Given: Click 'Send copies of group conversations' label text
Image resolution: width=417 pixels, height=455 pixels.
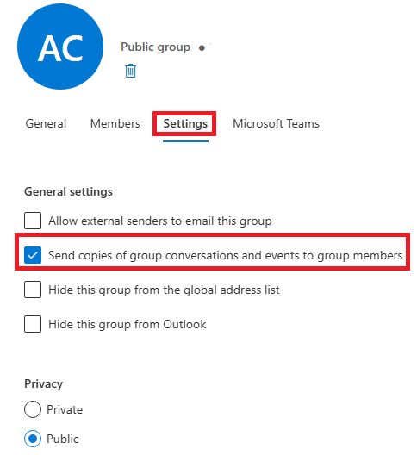Looking at the screenshot, I should pyautogui.click(x=226, y=255).
